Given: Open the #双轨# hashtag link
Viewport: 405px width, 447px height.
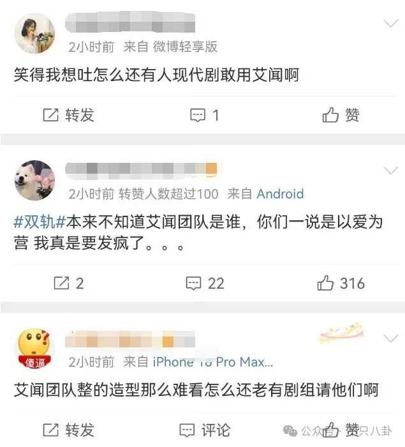Looking at the screenshot, I should 40,222.
